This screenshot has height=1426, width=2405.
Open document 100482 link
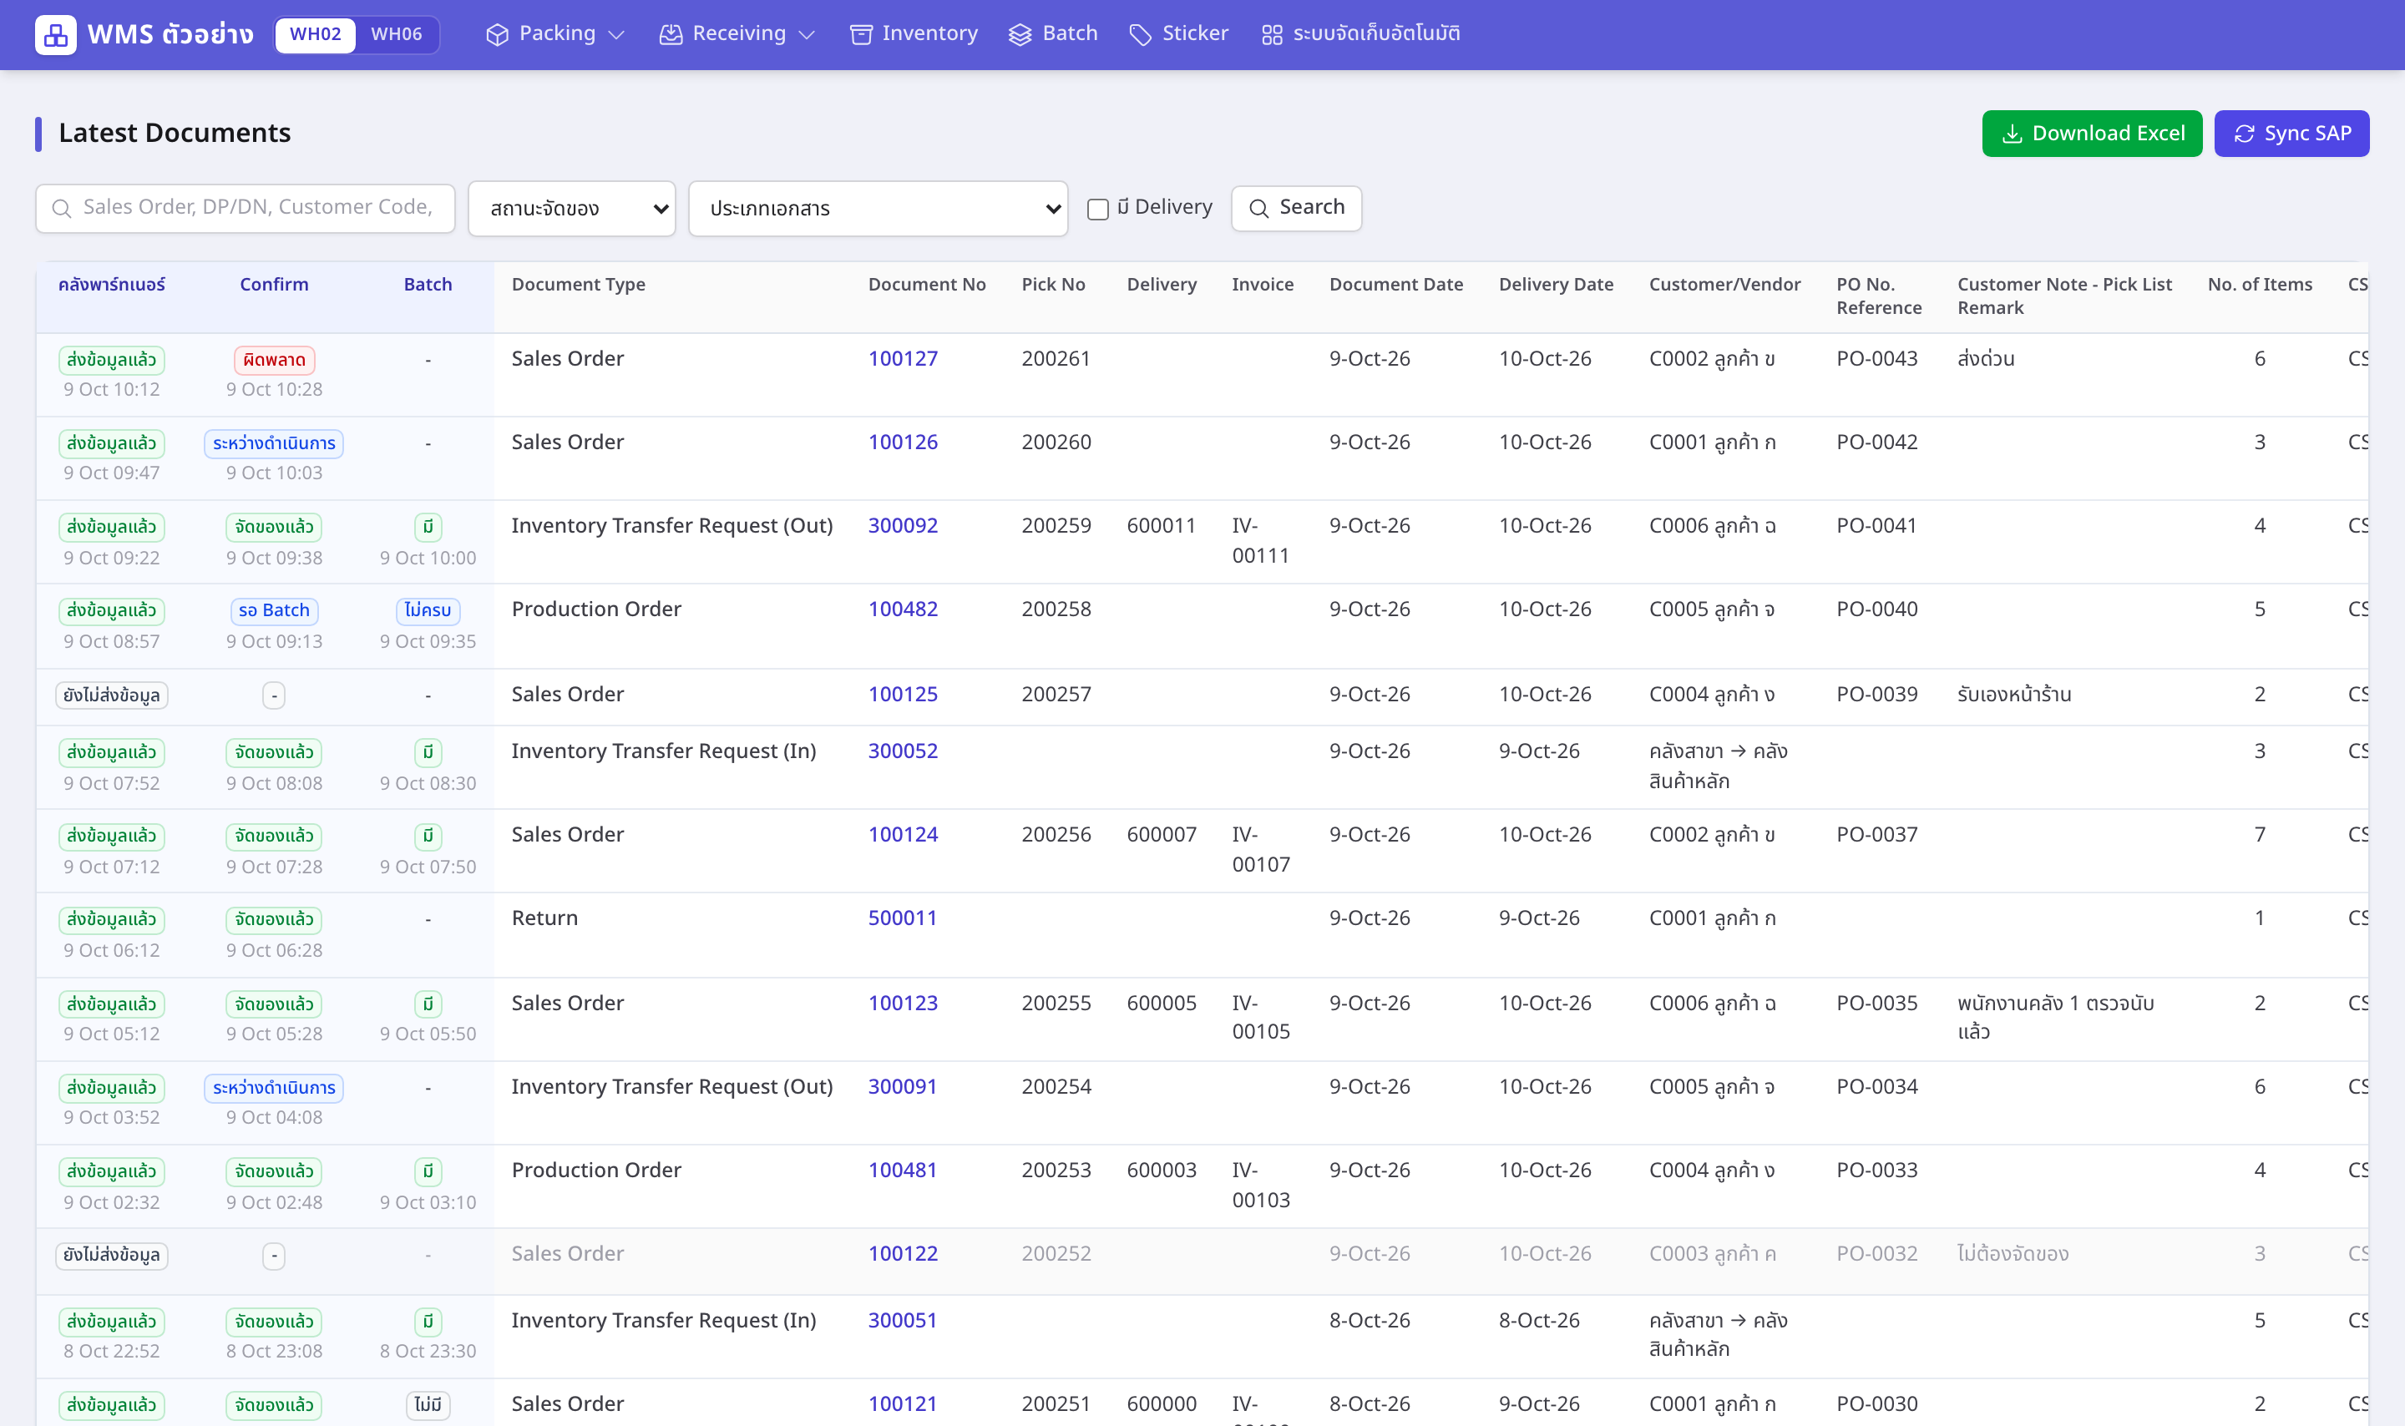[902, 610]
